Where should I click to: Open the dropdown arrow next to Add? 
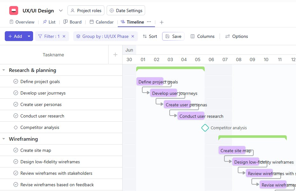click(x=29, y=36)
